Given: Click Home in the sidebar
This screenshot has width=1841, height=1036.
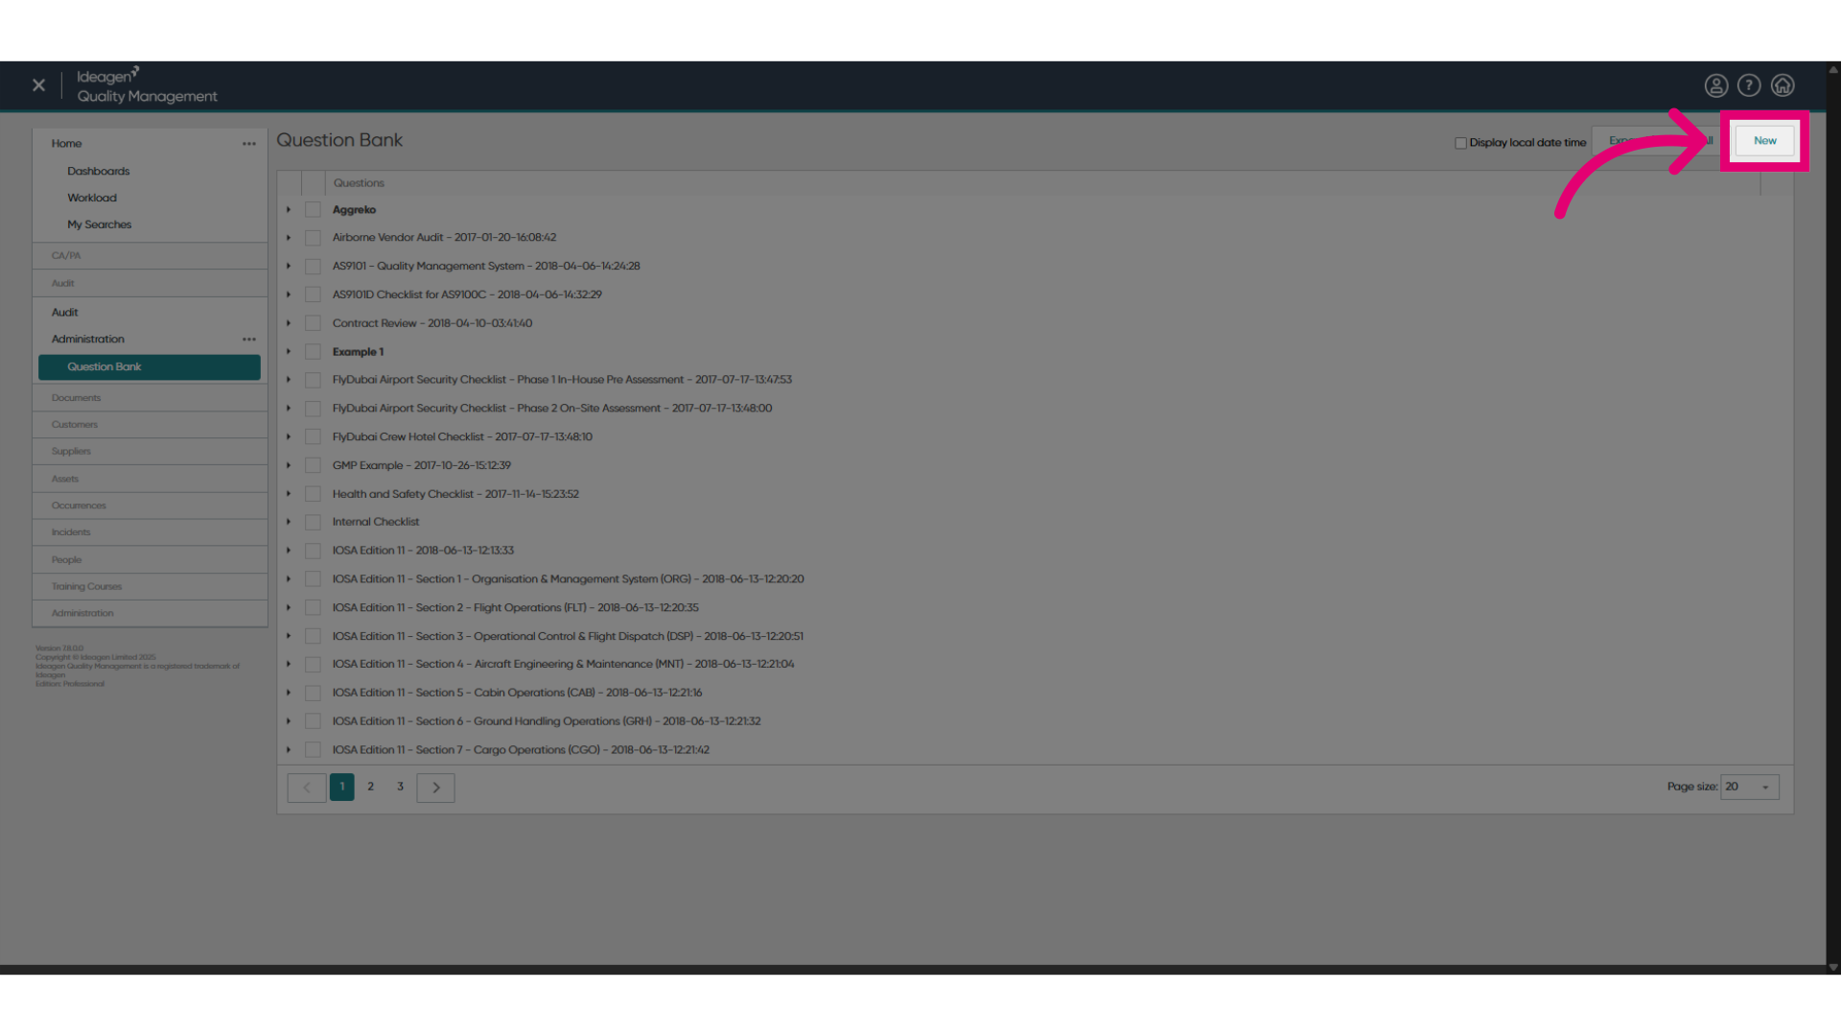Looking at the screenshot, I should tap(66, 144).
